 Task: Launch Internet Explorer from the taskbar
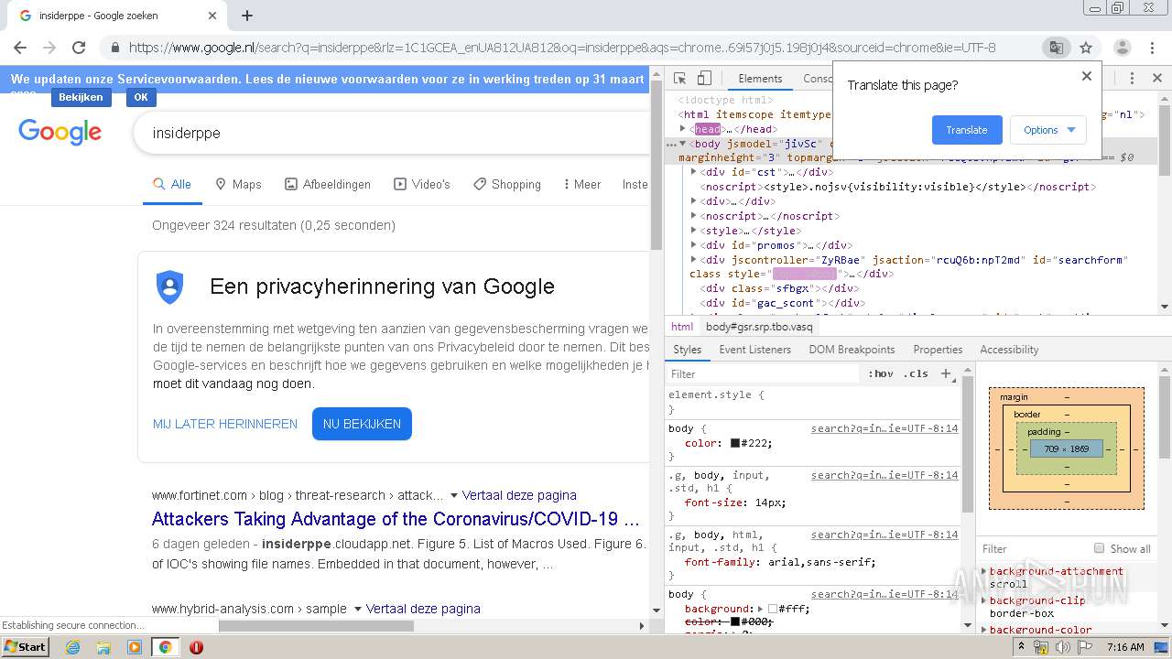pos(73,647)
